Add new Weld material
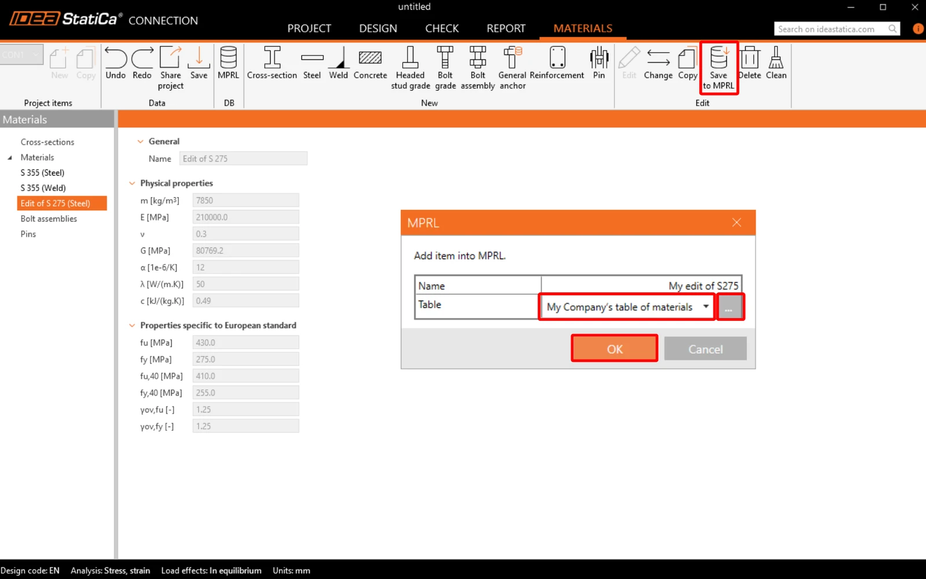926x579 pixels. point(339,63)
